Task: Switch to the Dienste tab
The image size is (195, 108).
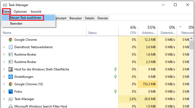Action: [x=103, y=18]
